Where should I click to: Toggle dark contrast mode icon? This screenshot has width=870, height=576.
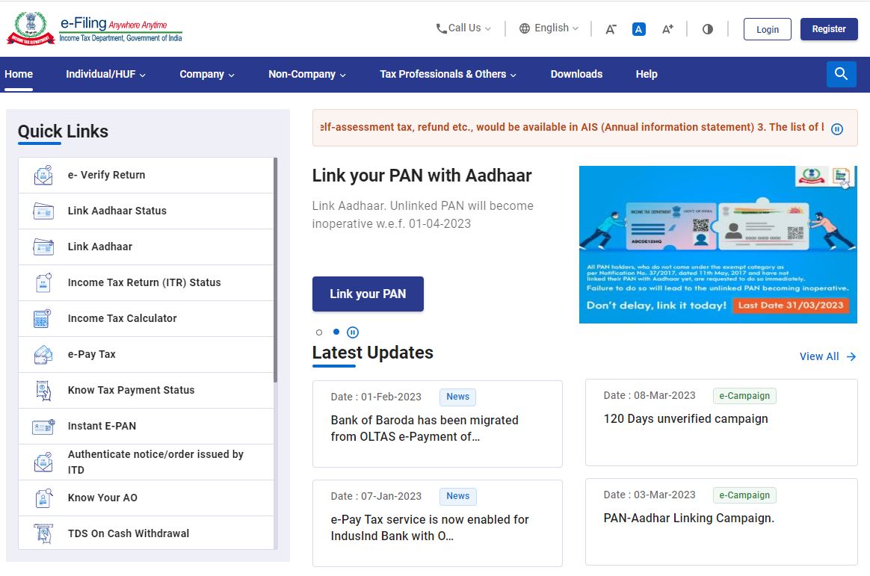(707, 28)
